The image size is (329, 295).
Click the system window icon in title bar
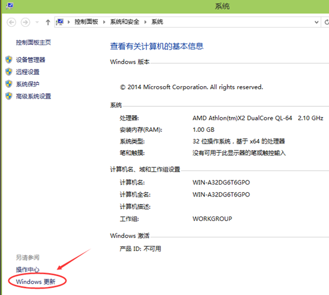(10, 6)
